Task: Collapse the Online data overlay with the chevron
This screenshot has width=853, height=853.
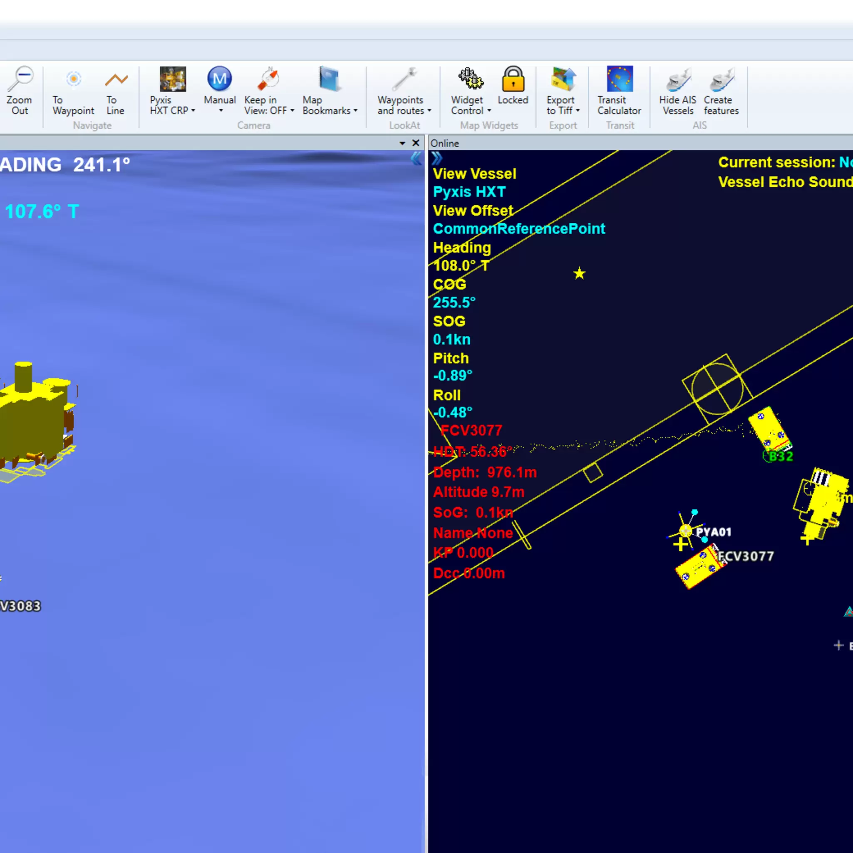Action: click(436, 158)
